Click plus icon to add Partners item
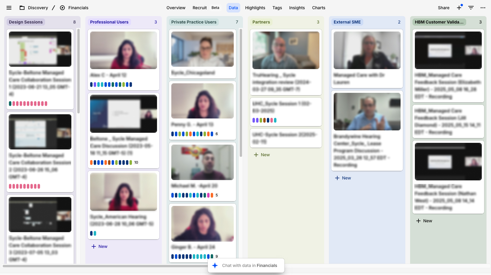Screen dimensions: 491x275 pyautogui.click(x=256, y=155)
